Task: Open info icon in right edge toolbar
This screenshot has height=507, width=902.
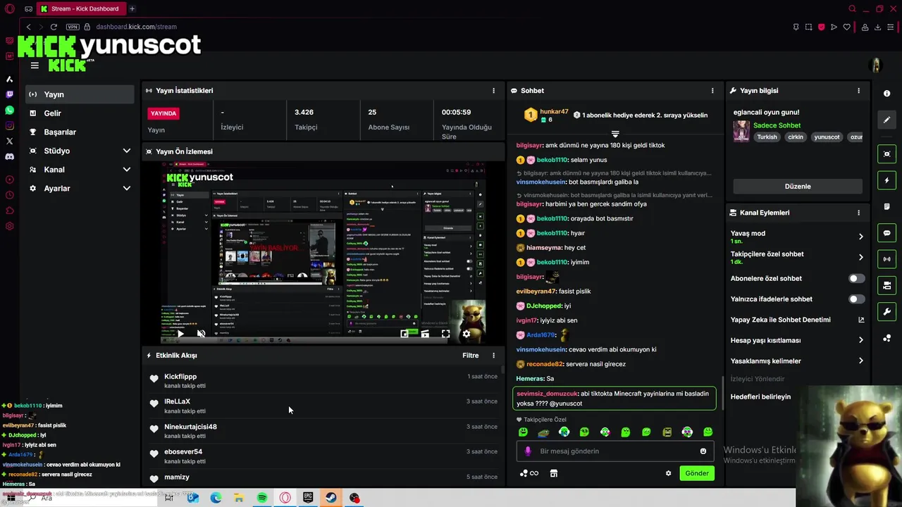Action: tap(886, 94)
